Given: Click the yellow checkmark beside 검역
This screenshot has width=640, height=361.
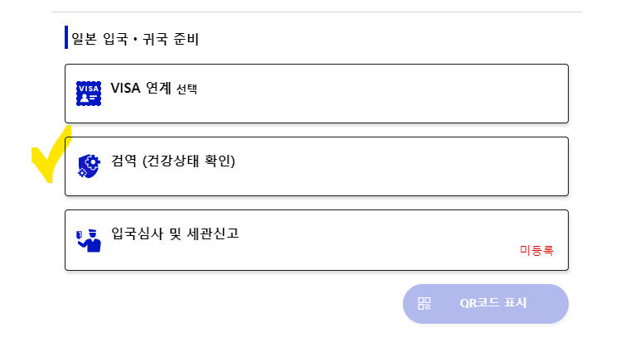Looking at the screenshot, I should (x=50, y=155).
